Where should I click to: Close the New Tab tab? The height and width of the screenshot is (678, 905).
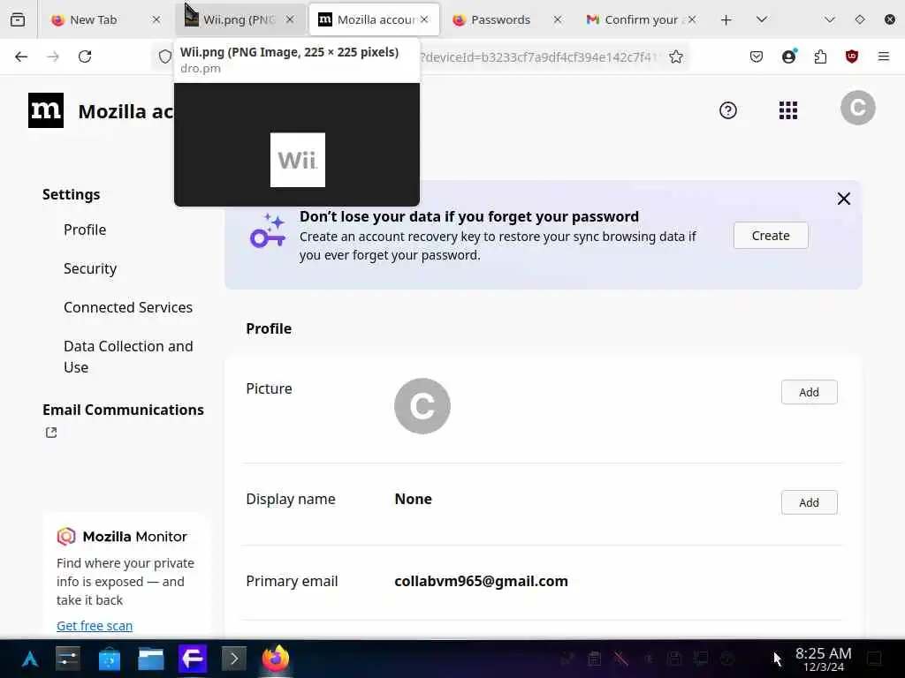(x=156, y=19)
